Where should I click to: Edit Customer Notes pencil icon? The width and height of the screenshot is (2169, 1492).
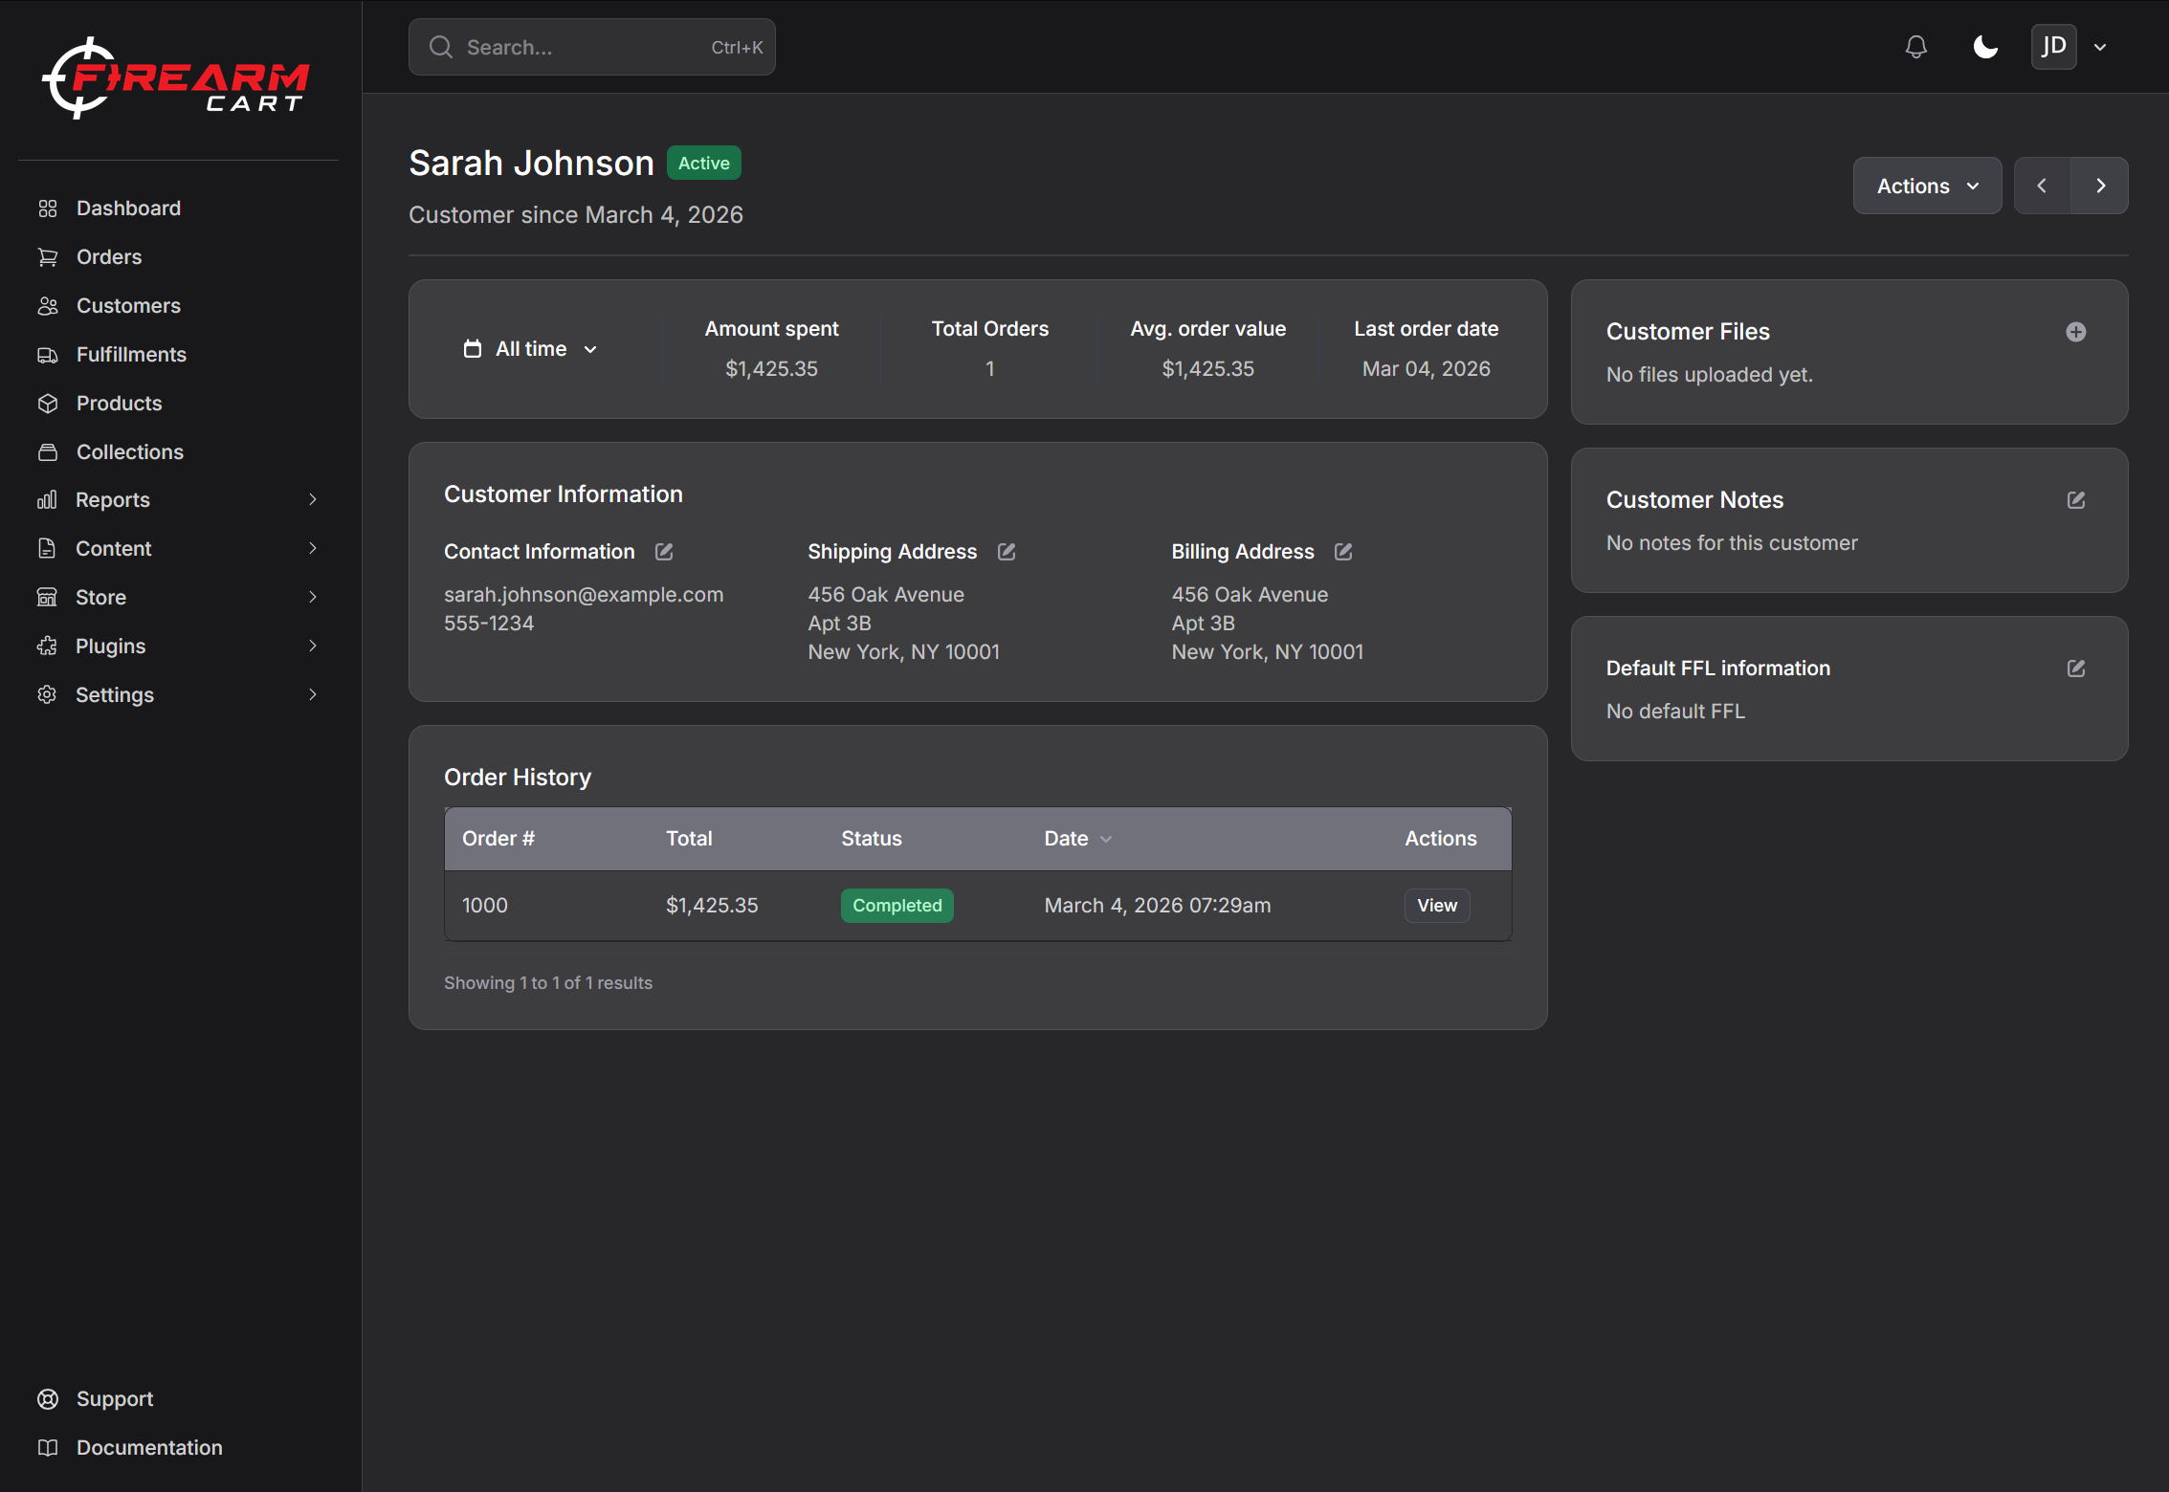click(x=2075, y=500)
